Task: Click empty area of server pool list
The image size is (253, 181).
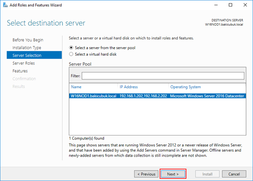Action: tap(157, 117)
